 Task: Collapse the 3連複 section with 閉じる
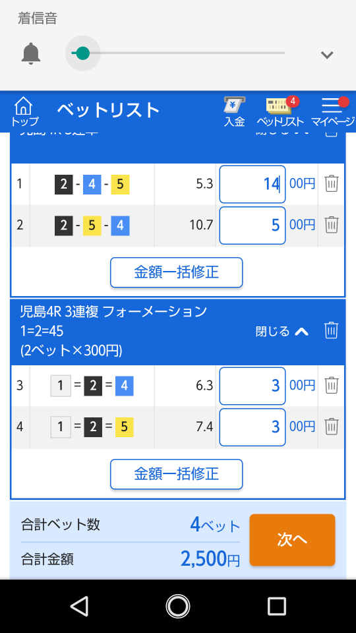click(x=282, y=332)
